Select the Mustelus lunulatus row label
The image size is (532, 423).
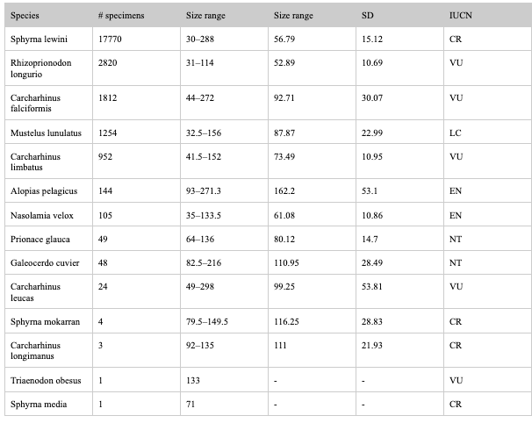(x=46, y=133)
